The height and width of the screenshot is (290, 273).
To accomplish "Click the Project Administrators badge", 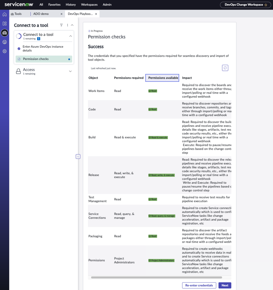I will [161, 261].
